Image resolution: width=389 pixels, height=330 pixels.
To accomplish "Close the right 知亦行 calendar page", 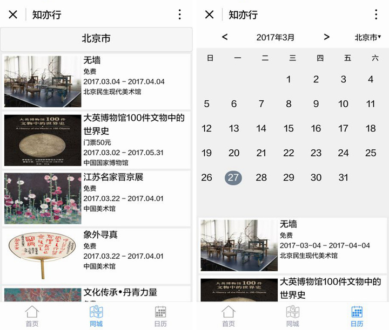I will (x=210, y=15).
